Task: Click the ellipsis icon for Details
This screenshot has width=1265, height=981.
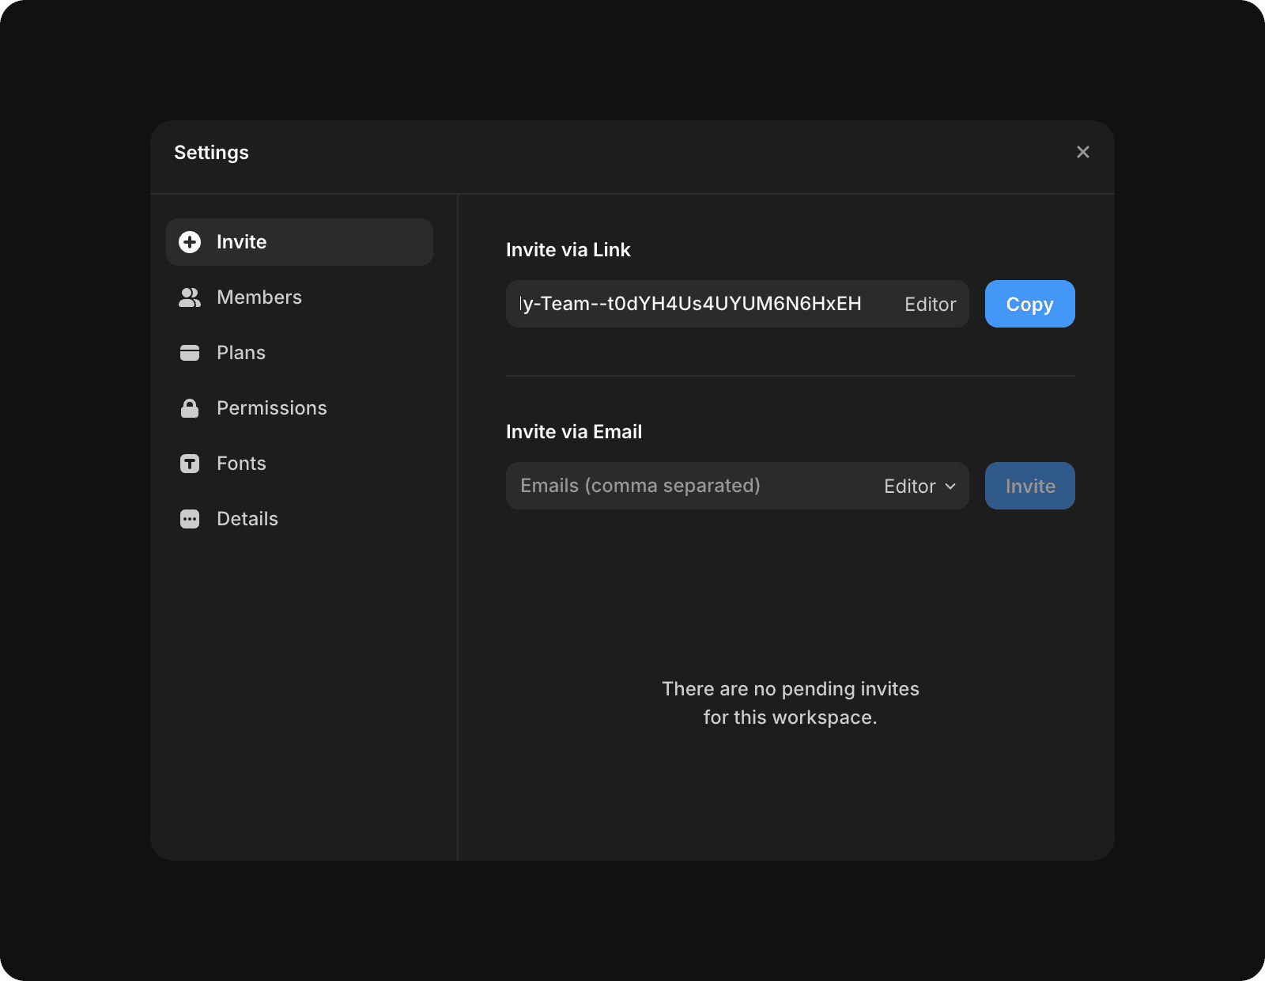Action: coord(190,519)
